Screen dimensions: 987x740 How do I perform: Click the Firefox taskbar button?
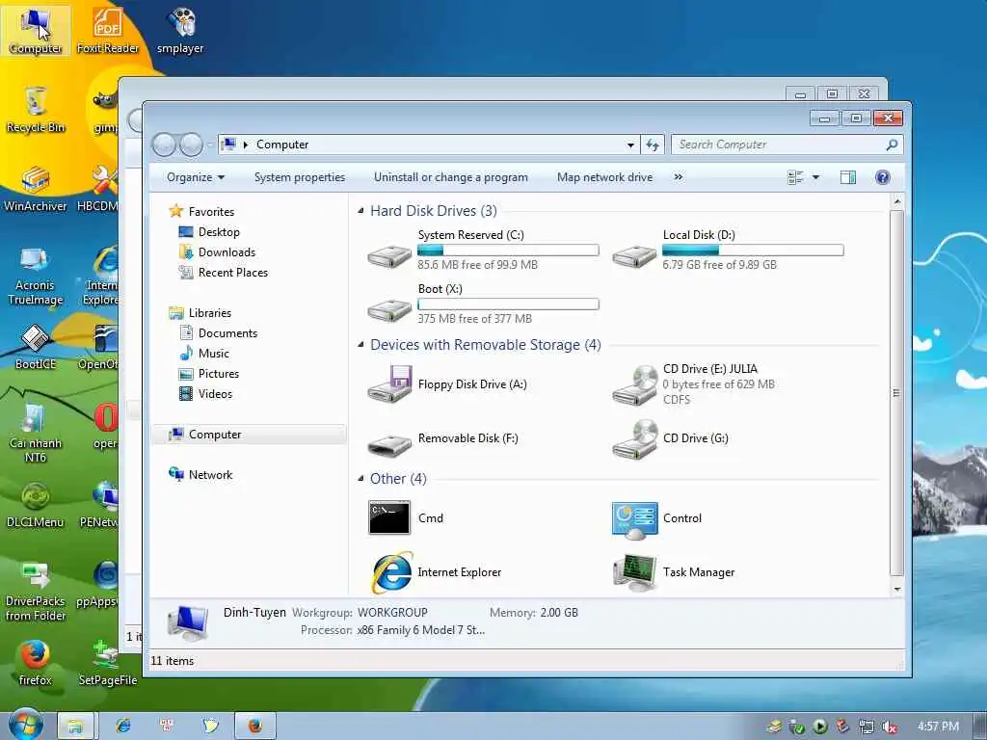(254, 727)
